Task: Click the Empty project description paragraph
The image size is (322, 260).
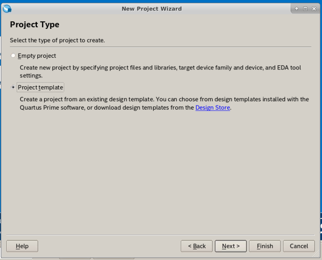Action: (x=160, y=72)
